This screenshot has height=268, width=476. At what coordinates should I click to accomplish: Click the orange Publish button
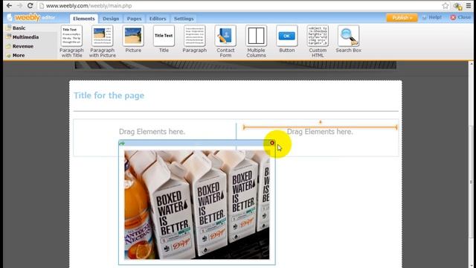[402, 18]
